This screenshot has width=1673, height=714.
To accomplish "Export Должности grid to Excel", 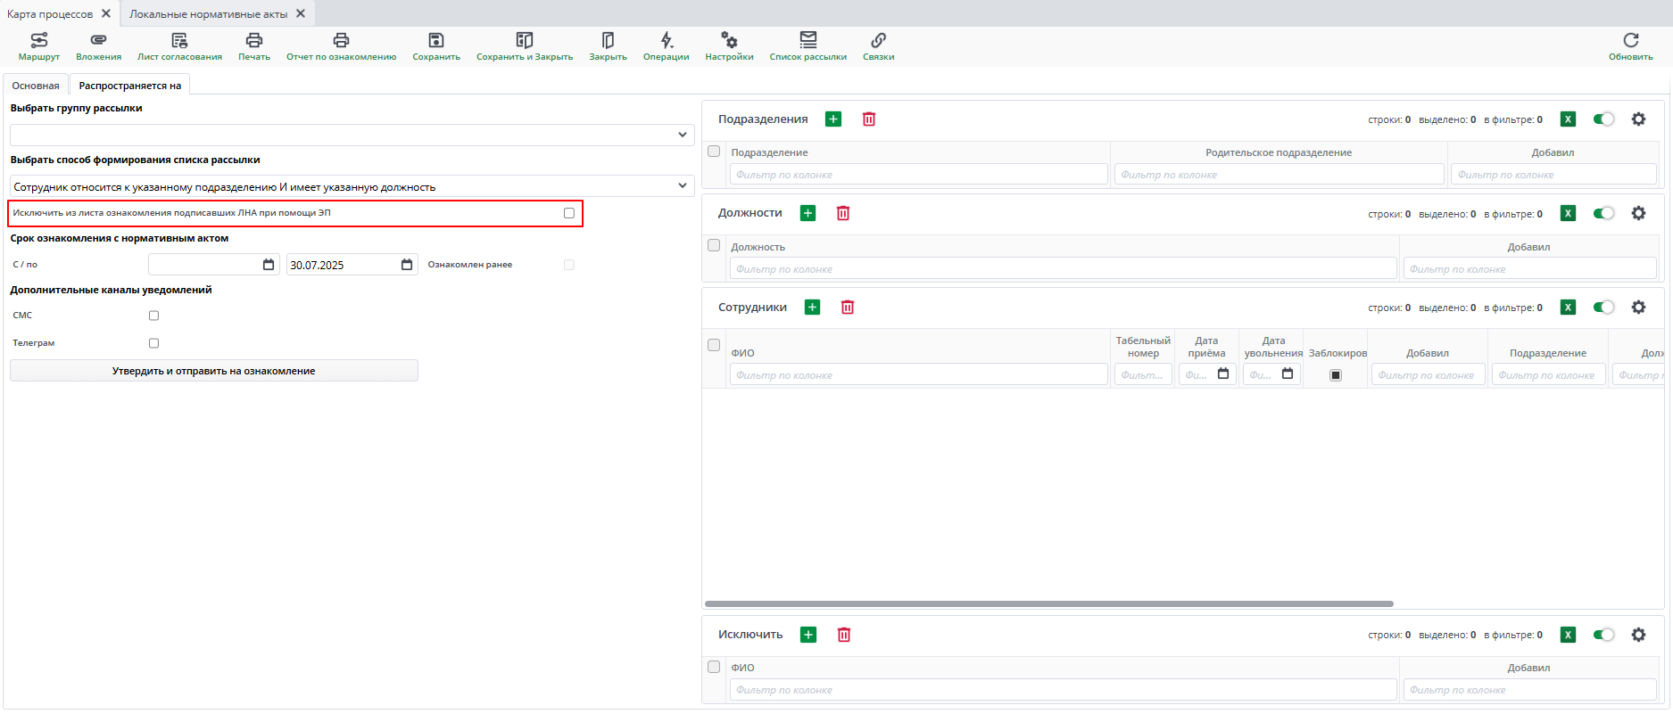I will (1568, 213).
